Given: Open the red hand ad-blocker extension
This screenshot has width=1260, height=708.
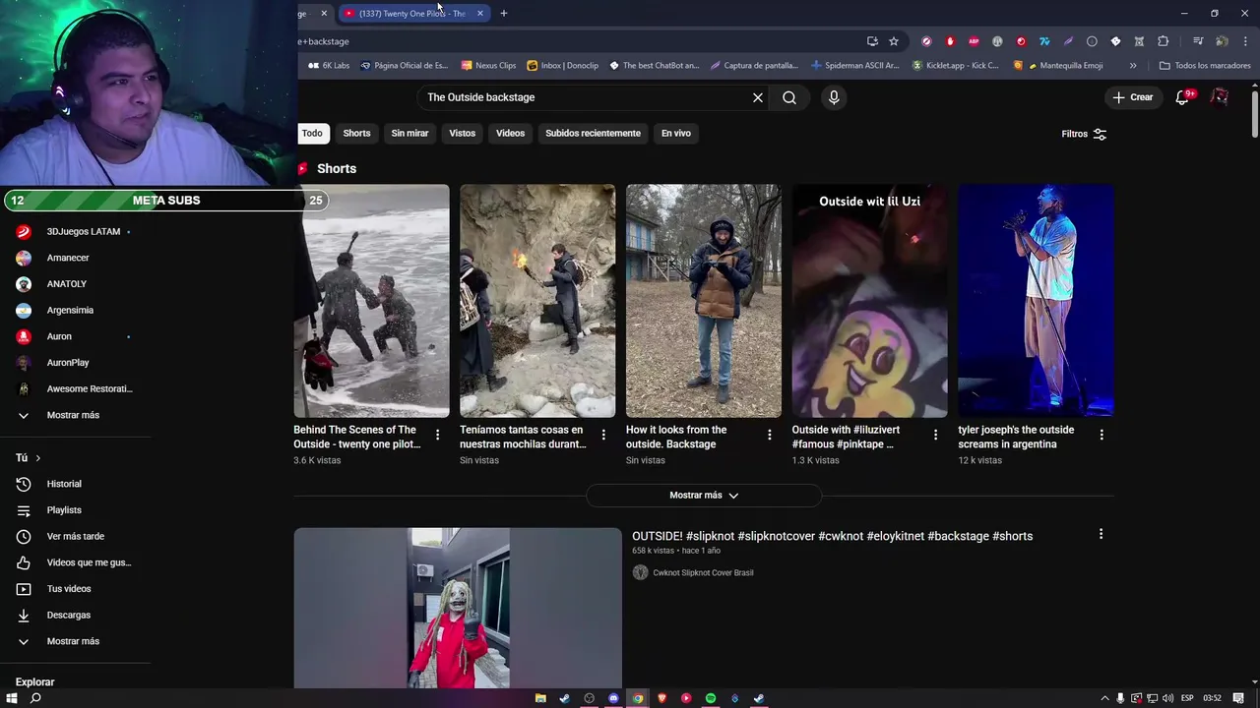Looking at the screenshot, I should click(x=950, y=41).
